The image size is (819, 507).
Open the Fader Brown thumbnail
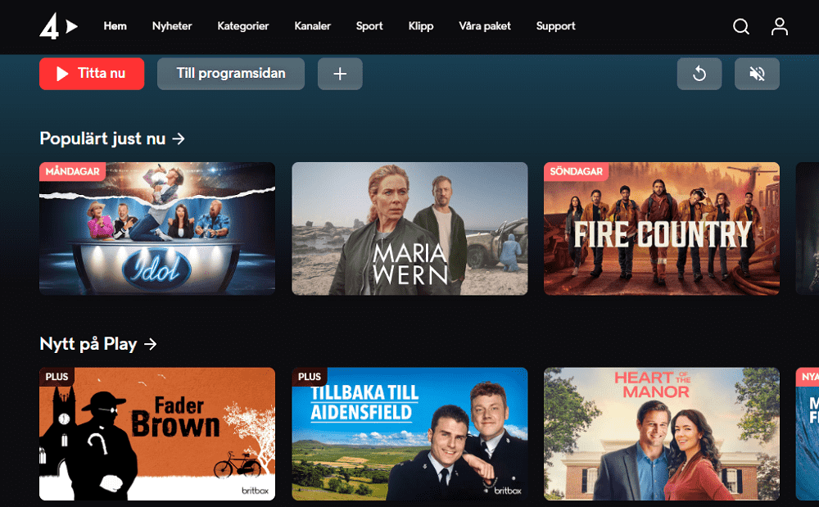coord(157,434)
